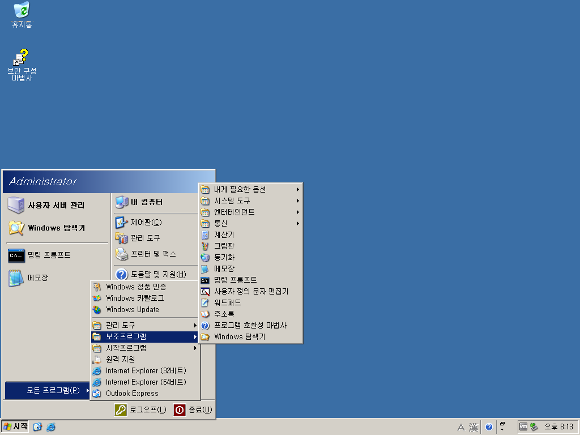
Task: Click the Windows 카탈로그 icon
Action: click(x=97, y=298)
